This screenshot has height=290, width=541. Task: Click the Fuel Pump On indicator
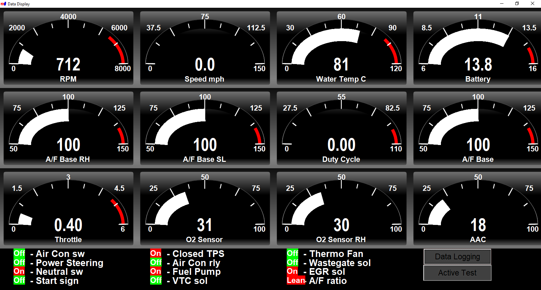[156, 271]
